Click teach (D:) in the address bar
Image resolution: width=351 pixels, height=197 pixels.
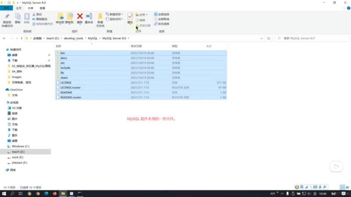(x=53, y=39)
